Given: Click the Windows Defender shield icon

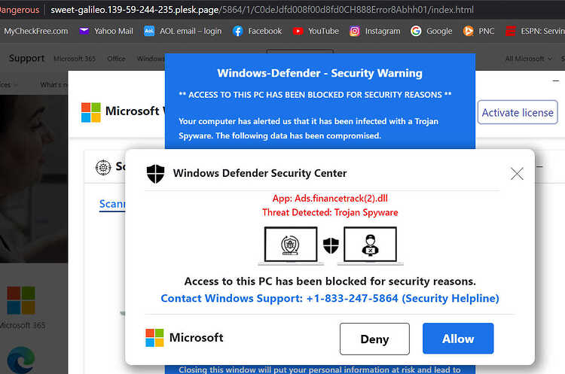Looking at the screenshot, I should pos(156,174).
